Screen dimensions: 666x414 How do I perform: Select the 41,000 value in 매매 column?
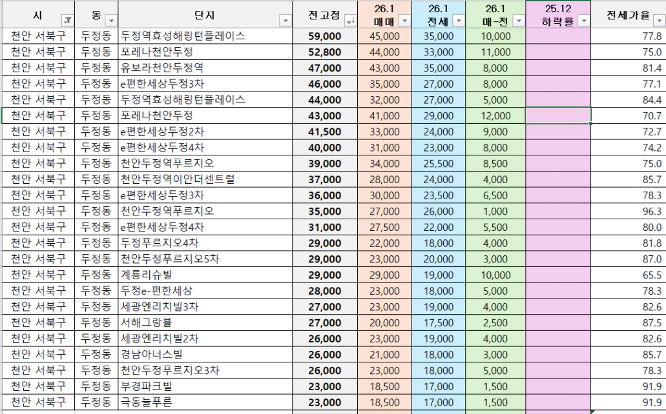tap(384, 116)
